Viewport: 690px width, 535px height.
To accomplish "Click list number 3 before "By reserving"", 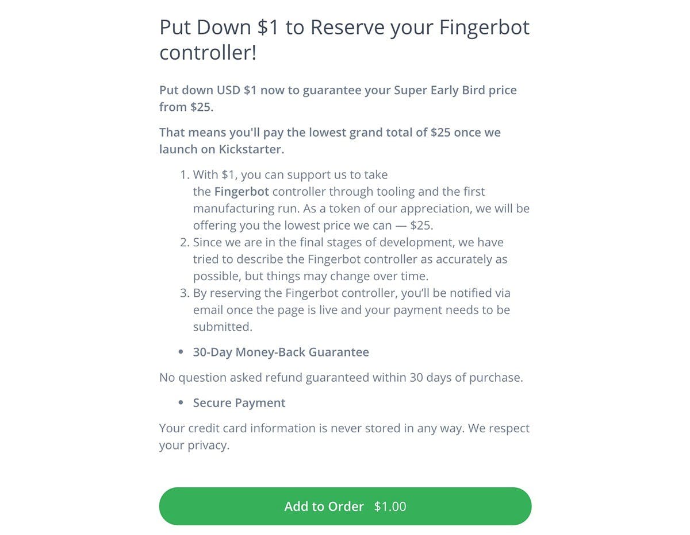I will point(184,293).
